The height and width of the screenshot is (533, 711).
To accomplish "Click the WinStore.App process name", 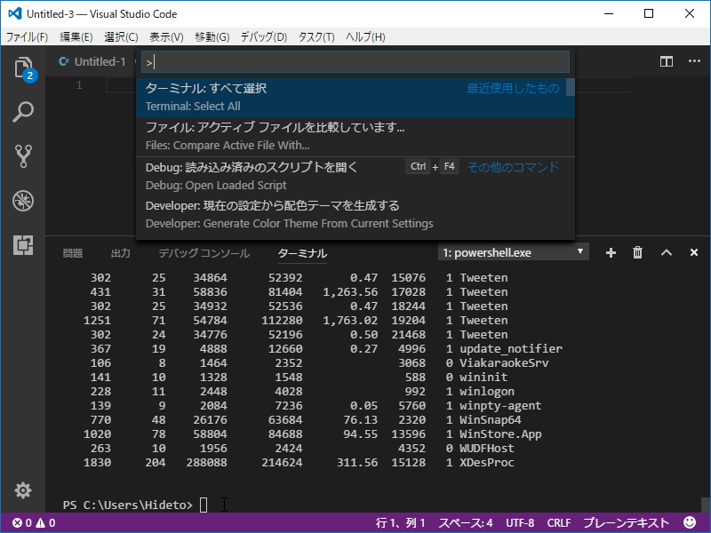I will pyautogui.click(x=500, y=434).
